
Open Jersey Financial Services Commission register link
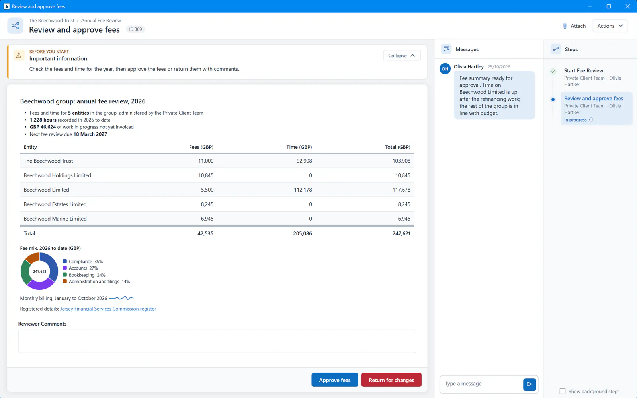tap(108, 309)
